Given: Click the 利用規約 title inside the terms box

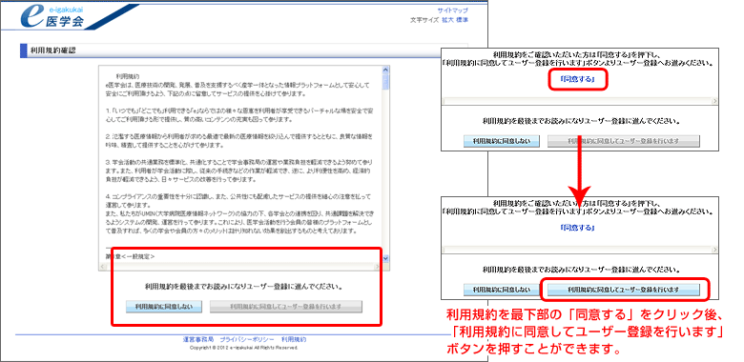Looking at the screenshot, I should pyautogui.click(x=128, y=76).
